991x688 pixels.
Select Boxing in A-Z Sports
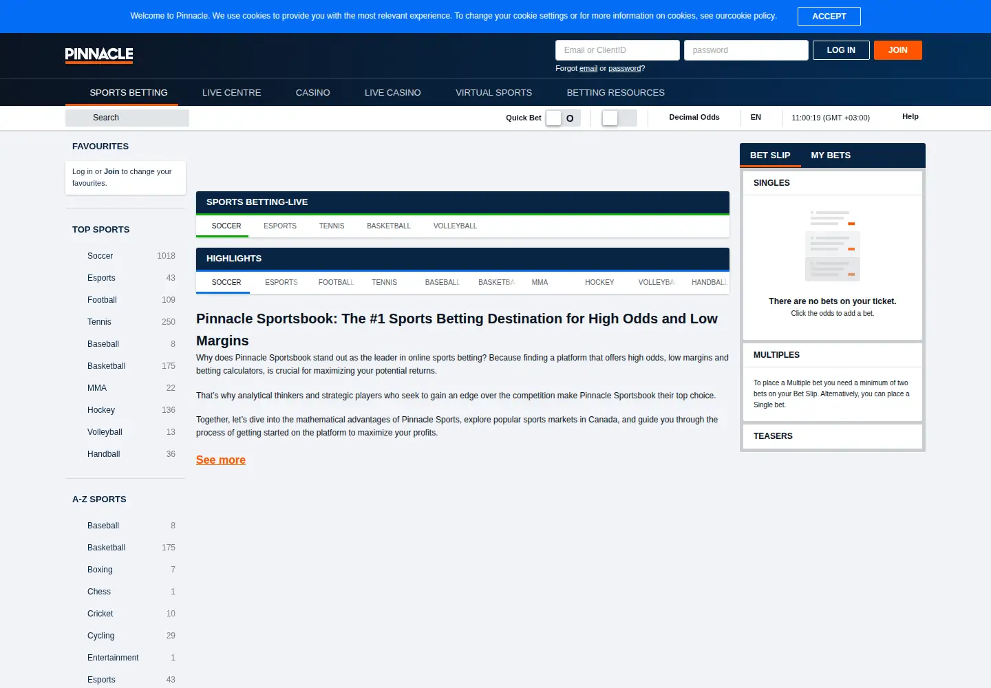(x=125, y=570)
